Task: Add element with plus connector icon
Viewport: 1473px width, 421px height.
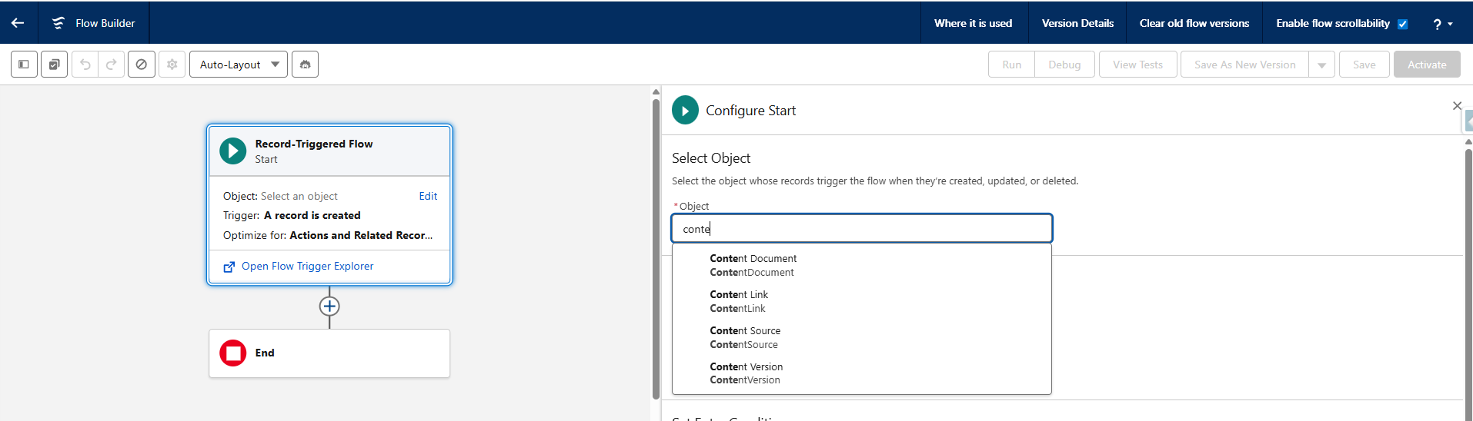Action: [x=329, y=307]
